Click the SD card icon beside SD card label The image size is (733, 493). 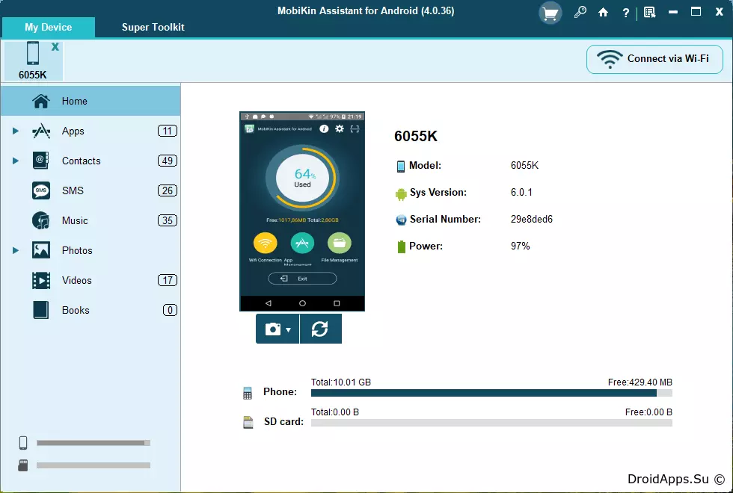coord(248,422)
